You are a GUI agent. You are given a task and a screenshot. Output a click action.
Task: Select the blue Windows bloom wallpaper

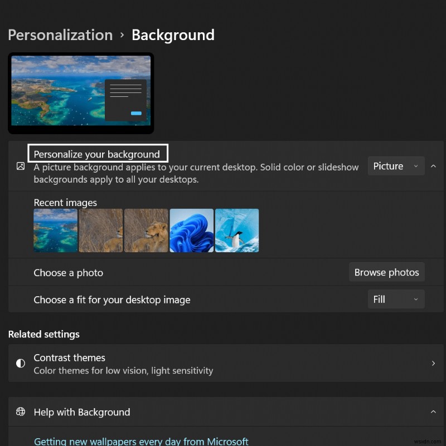click(191, 231)
